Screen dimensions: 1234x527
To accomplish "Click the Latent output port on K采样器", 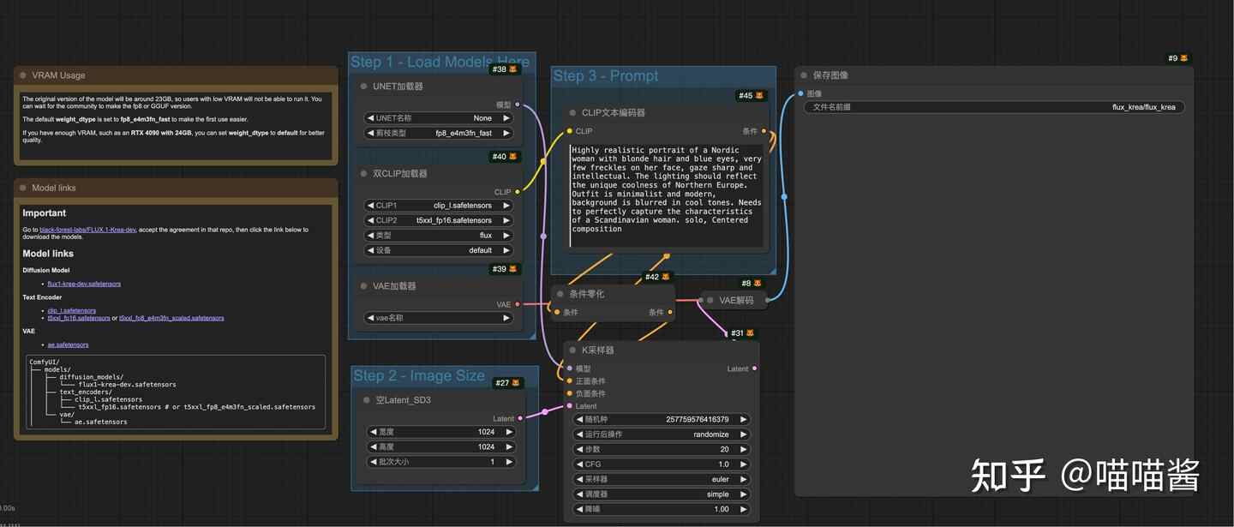I will (754, 368).
